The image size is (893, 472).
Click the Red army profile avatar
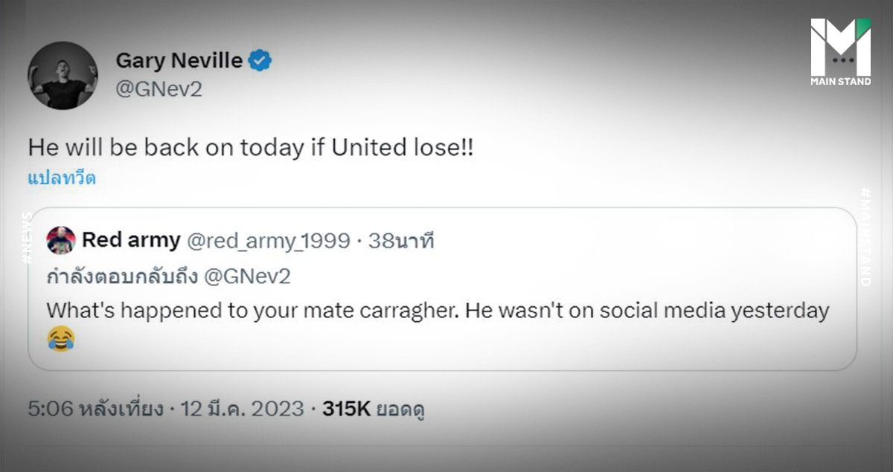tap(61, 240)
